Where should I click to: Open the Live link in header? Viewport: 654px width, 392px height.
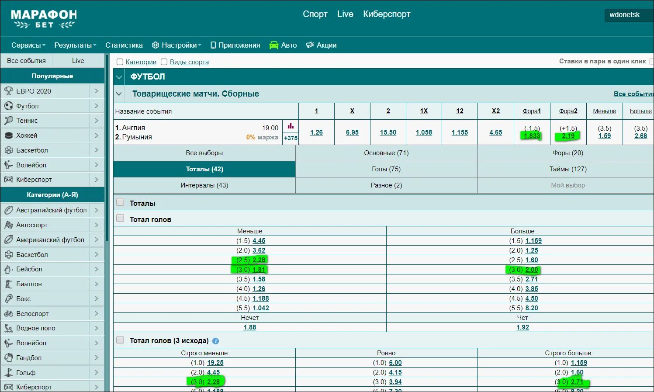point(345,14)
